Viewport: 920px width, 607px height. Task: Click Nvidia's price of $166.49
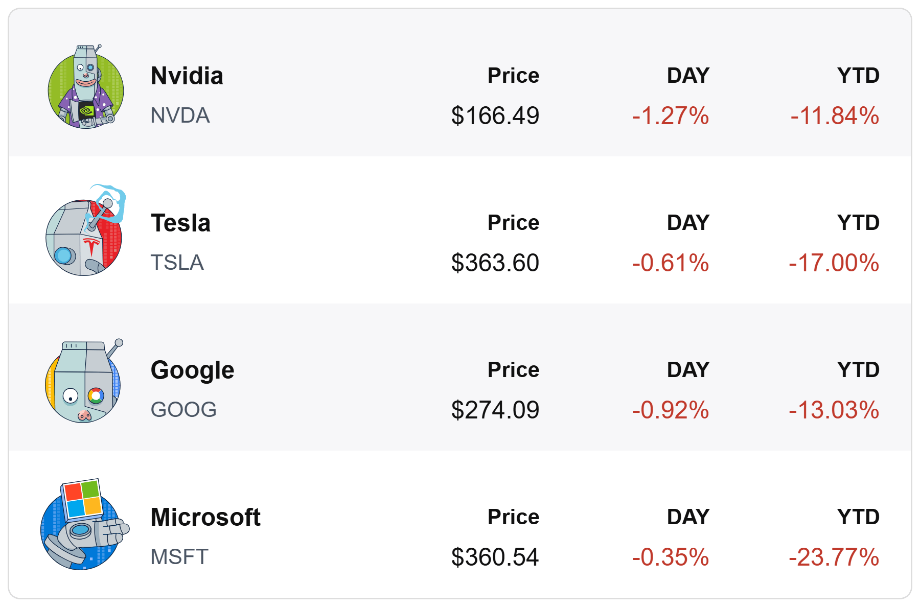(x=495, y=115)
